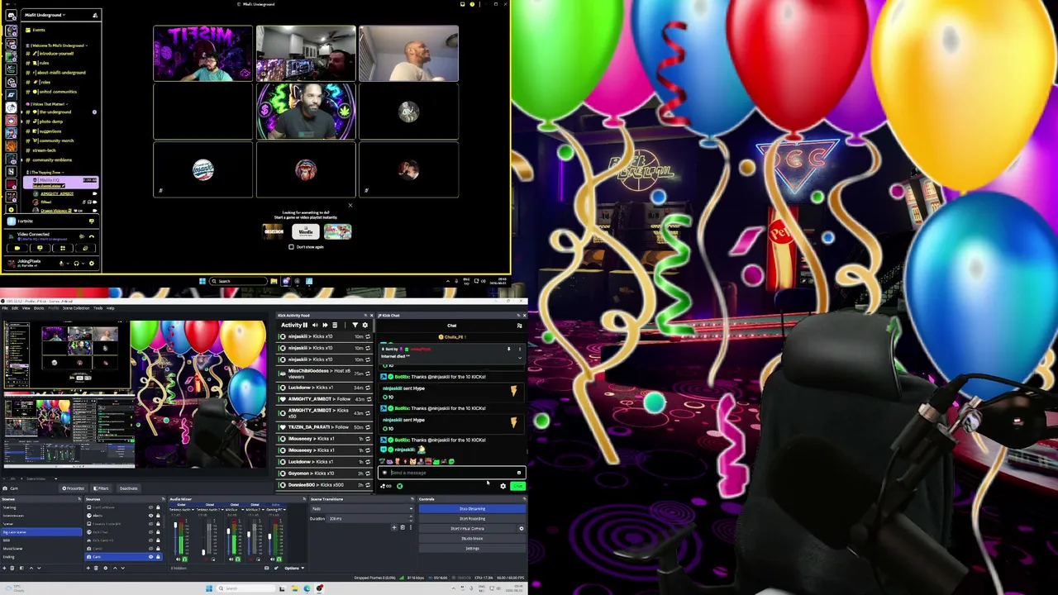Open the OBS Edit menu
Viewport: 1058px width, 595px height.
[15, 308]
